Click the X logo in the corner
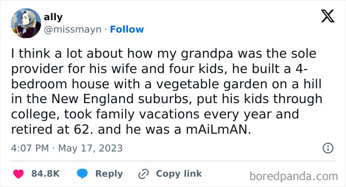346x187 pixels. point(328,16)
